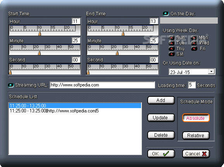
Task: Click the Delete schedule button
Action: click(x=161, y=135)
